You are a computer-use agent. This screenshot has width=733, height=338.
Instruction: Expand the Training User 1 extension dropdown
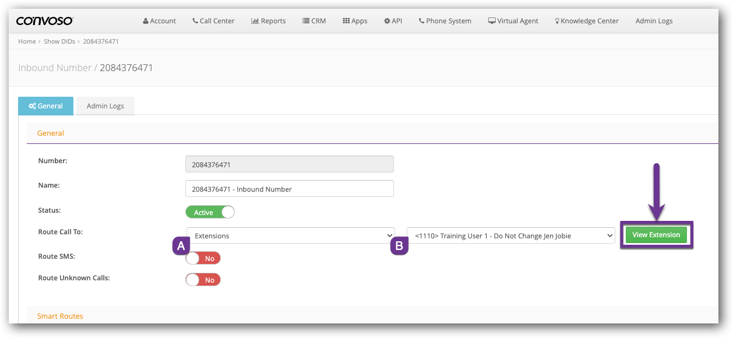[x=510, y=235]
